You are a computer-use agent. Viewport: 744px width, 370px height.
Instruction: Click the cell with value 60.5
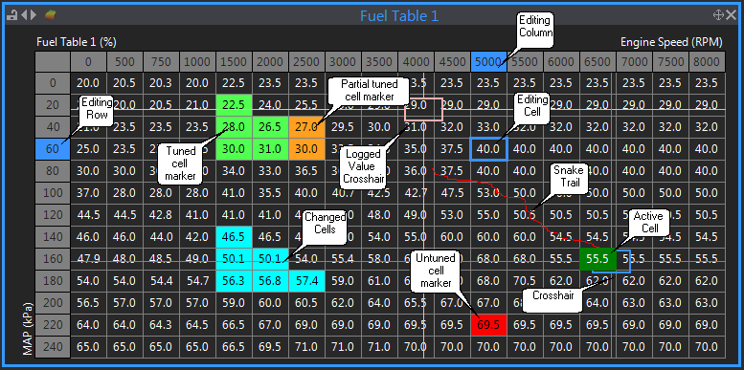[x=306, y=302]
